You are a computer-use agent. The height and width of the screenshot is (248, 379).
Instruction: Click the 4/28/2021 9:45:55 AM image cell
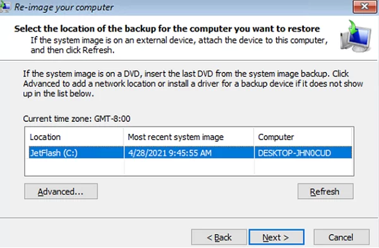click(x=189, y=153)
